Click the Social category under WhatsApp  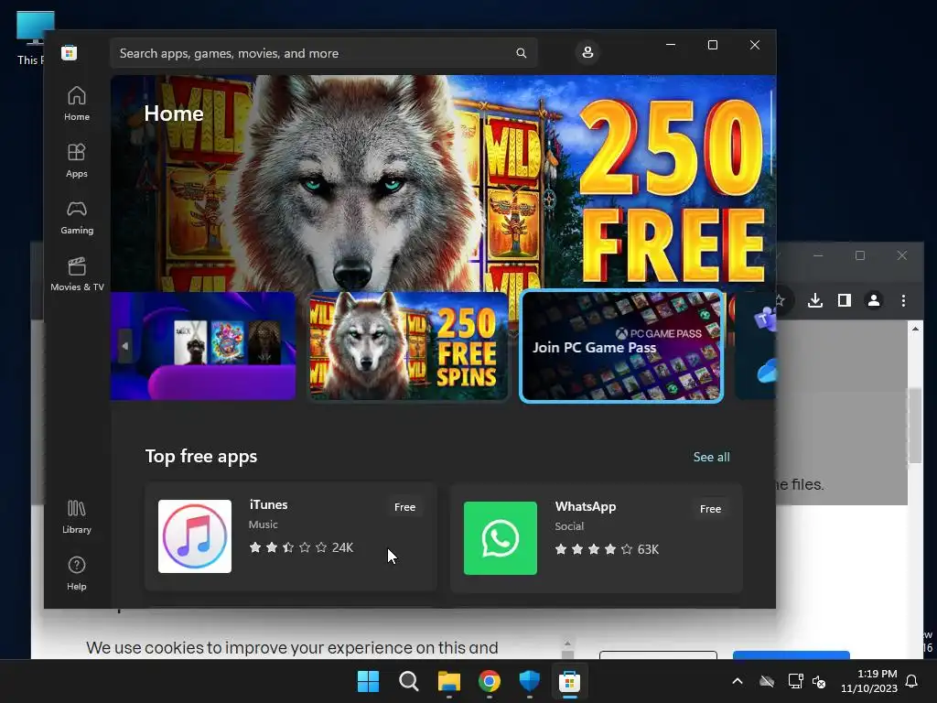point(569,526)
